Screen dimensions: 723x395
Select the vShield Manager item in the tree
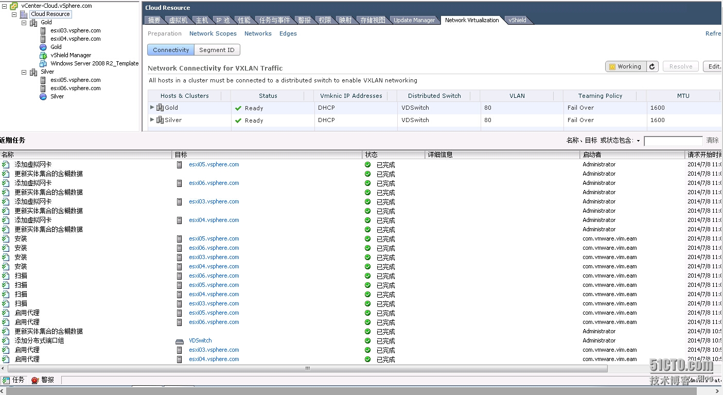70,55
